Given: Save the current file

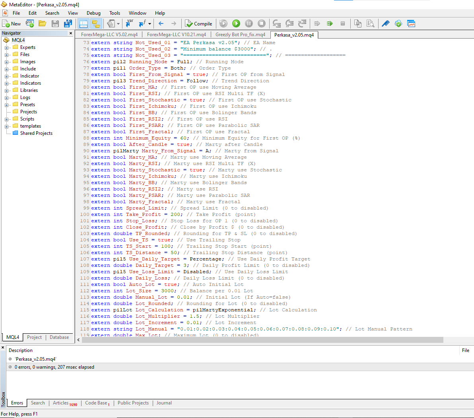Looking at the screenshot, I should point(55,23).
